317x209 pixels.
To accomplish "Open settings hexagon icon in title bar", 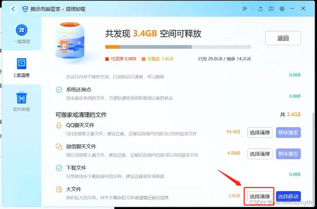I will click(282, 9).
